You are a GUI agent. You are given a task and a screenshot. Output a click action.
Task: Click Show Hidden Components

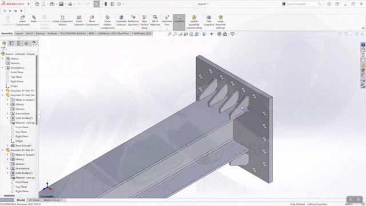tap(108, 22)
